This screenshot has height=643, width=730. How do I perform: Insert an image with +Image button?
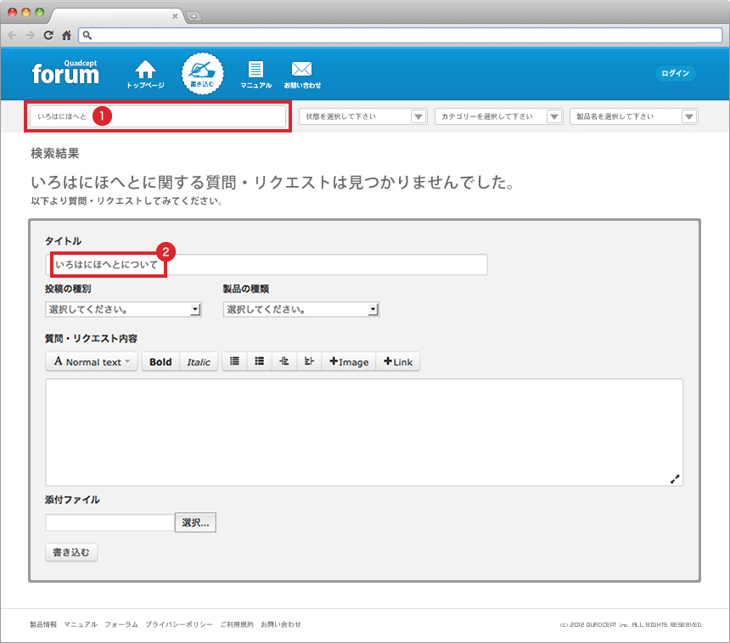click(349, 362)
